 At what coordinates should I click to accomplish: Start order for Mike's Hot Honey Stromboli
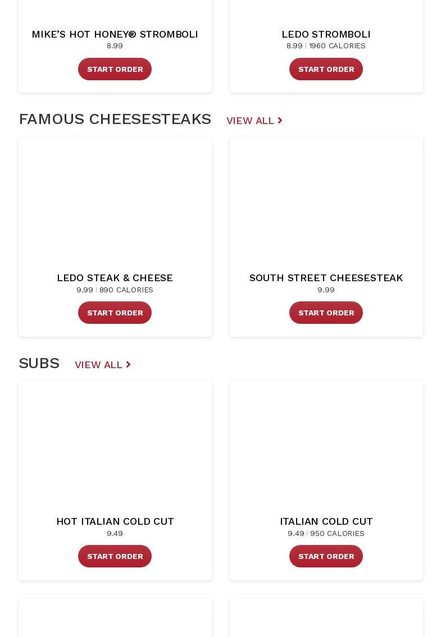click(115, 69)
